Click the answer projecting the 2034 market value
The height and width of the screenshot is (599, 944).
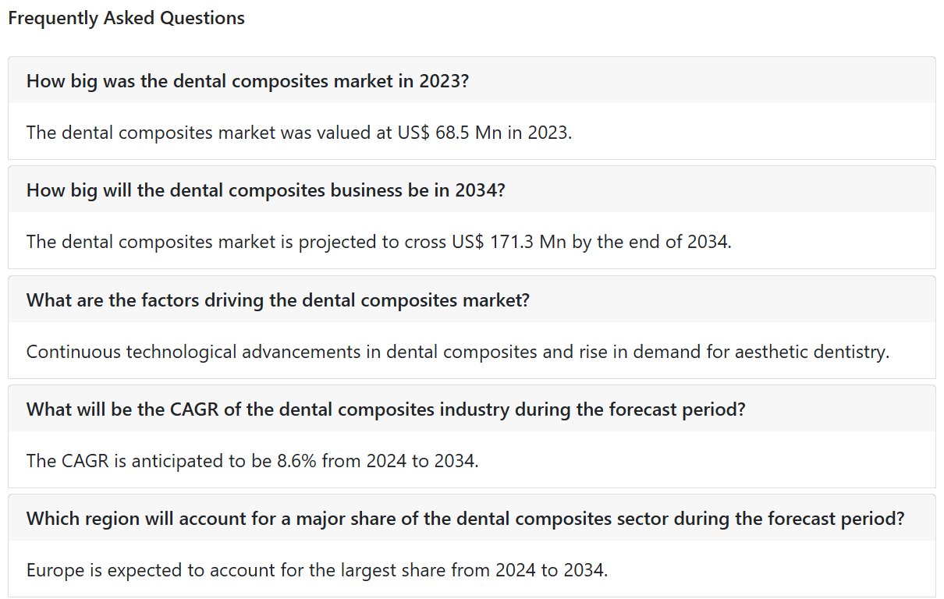[379, 242]
